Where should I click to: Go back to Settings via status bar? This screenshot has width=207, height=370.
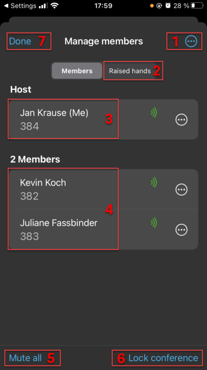[x=20, y=6]
